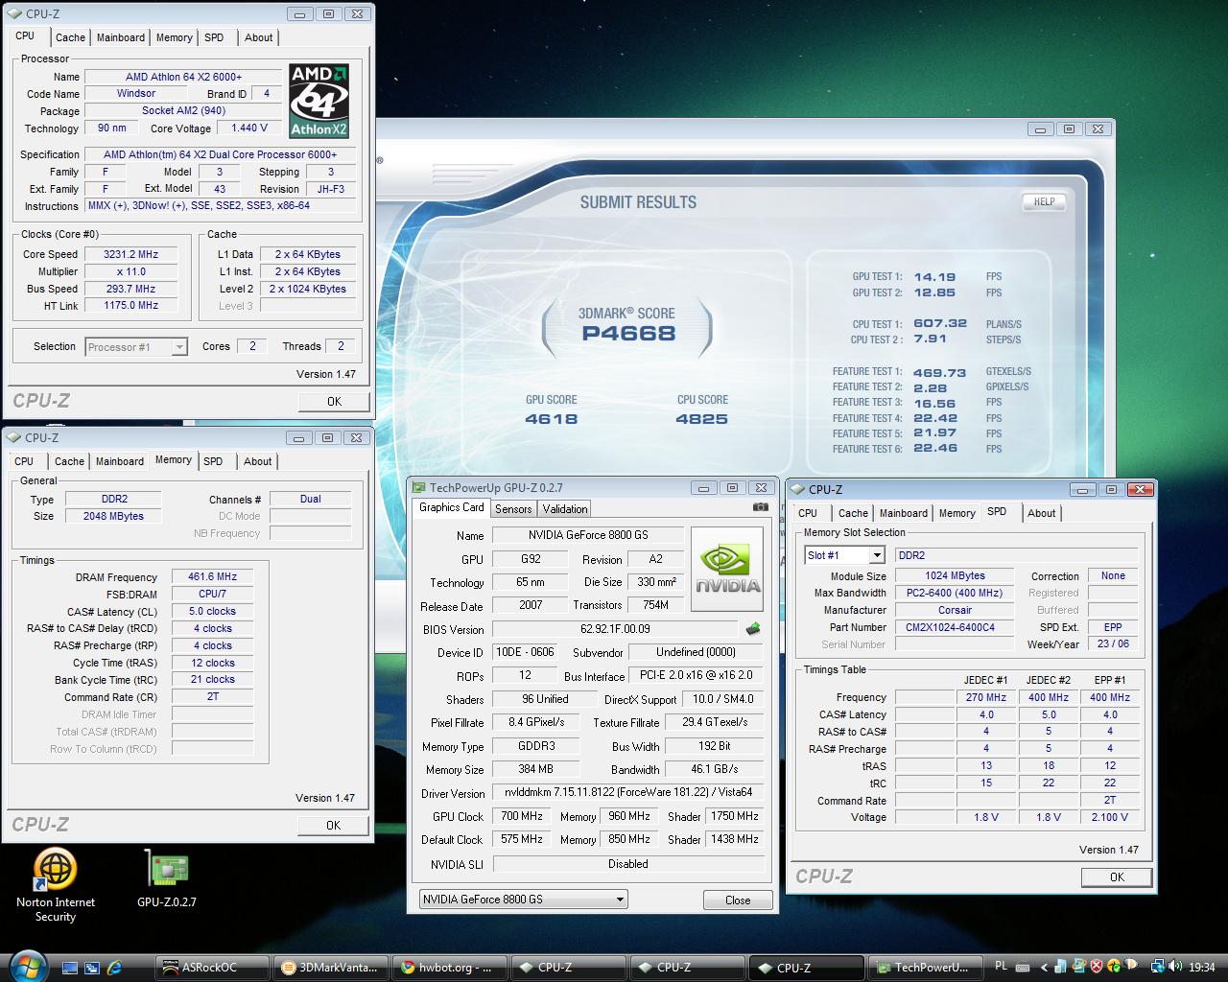Image resolution: width=1228 pixels, height=982 pixels.
Task: Show hidden tray icons arrow
Action: [x=1045, y=967]
